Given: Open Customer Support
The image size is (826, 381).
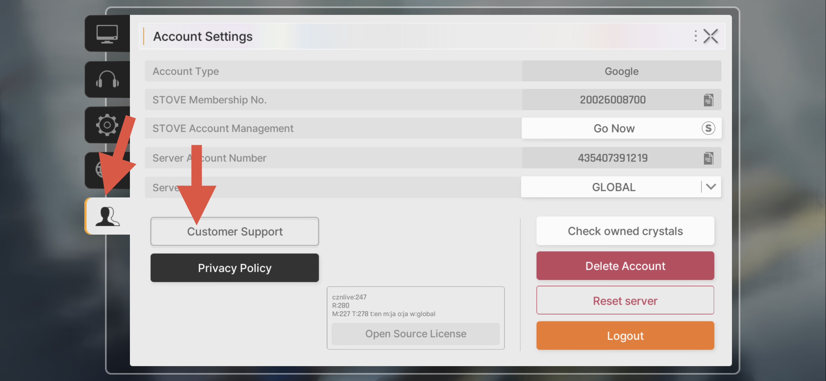Looking at the screenshot, I should tap(235, 231).
